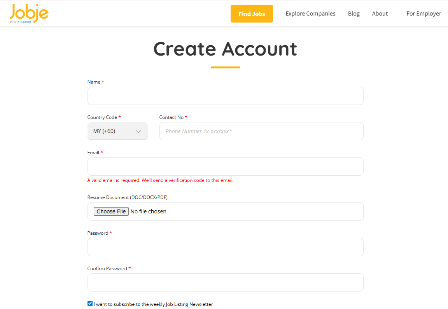Click the Contact No phone number field
This screenshot has height=309, width=448.
point(261,131)
